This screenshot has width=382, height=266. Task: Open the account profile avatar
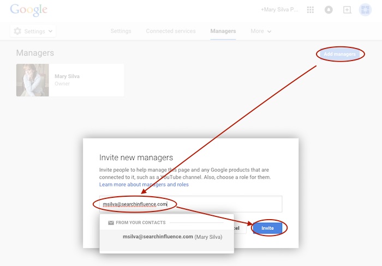[365, 10]
